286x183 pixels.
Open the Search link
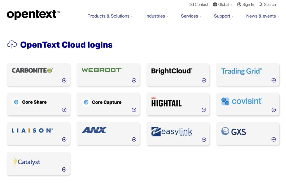[x=267, y=4]
